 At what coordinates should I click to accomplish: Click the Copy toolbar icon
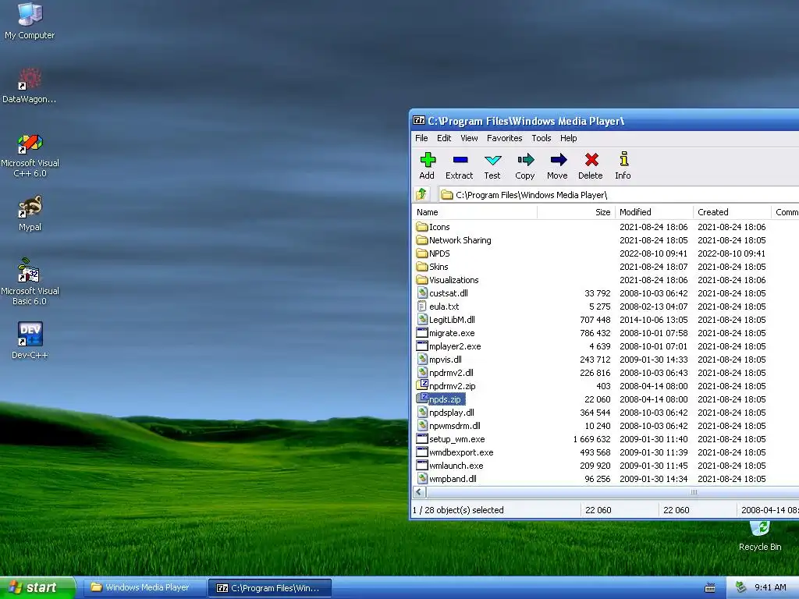pyautogui.click(x=525, y=160)
